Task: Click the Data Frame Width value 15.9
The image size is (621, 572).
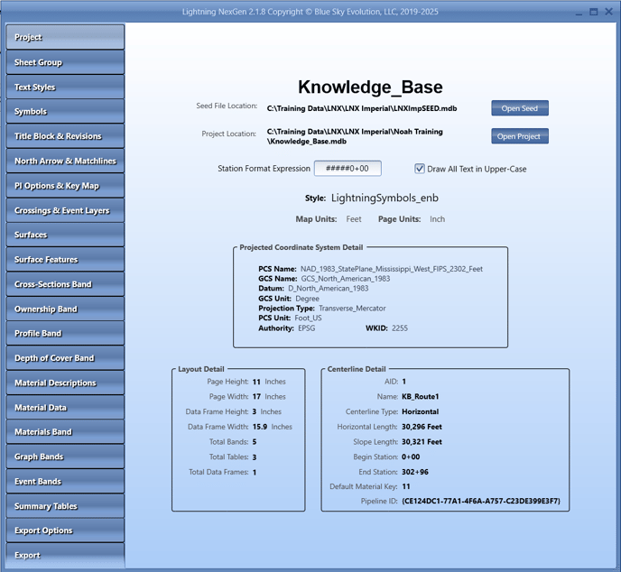Action: click(x=260, y=427)
